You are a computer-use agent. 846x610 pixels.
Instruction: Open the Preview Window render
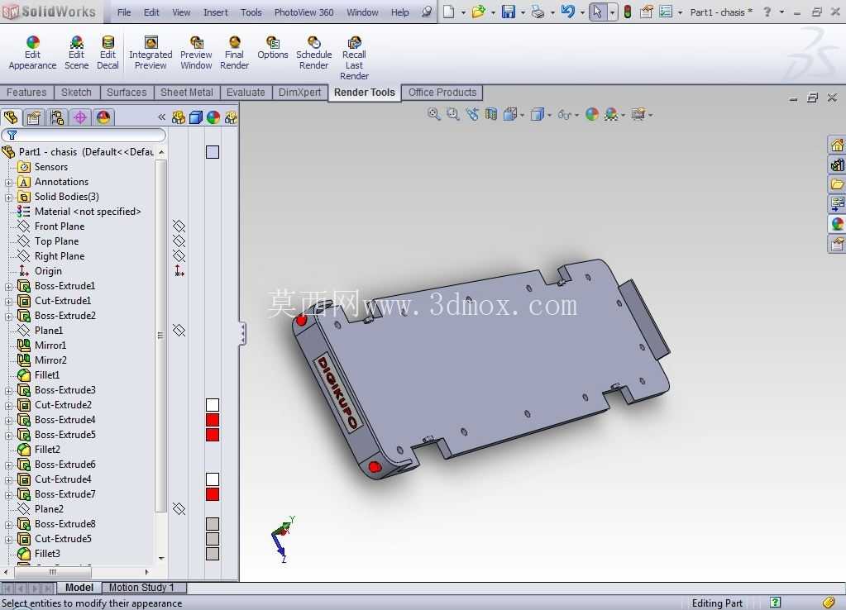coord(196,53)
